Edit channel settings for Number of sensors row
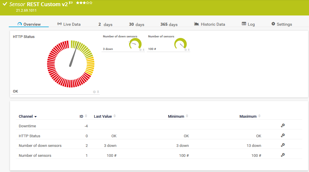This screenshot has height=172, width=309. point(283,155)
